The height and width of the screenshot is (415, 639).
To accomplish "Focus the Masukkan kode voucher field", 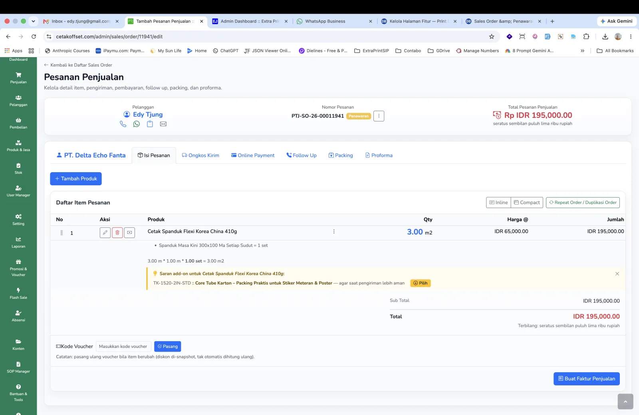I will (123, 346).
